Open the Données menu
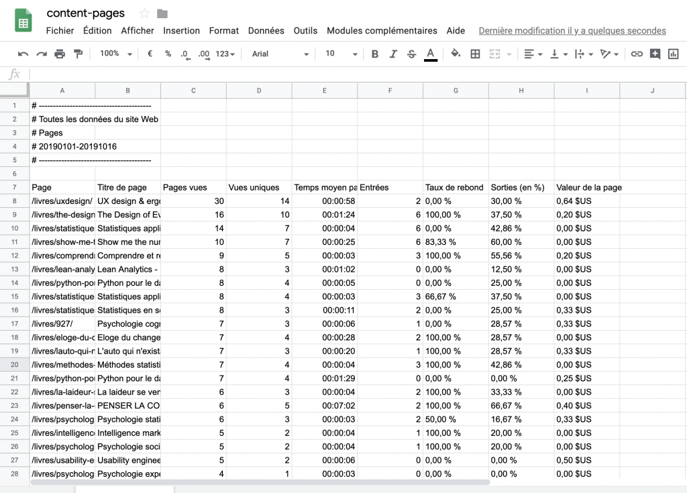The image size is (687, 493). pos(266,31)
